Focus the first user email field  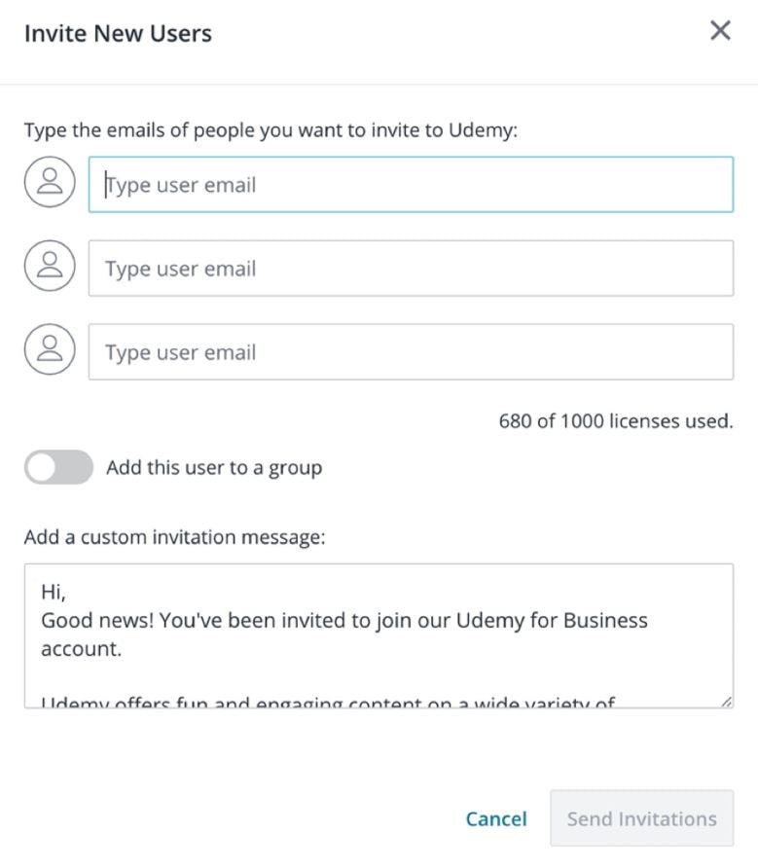coord(411,185)
